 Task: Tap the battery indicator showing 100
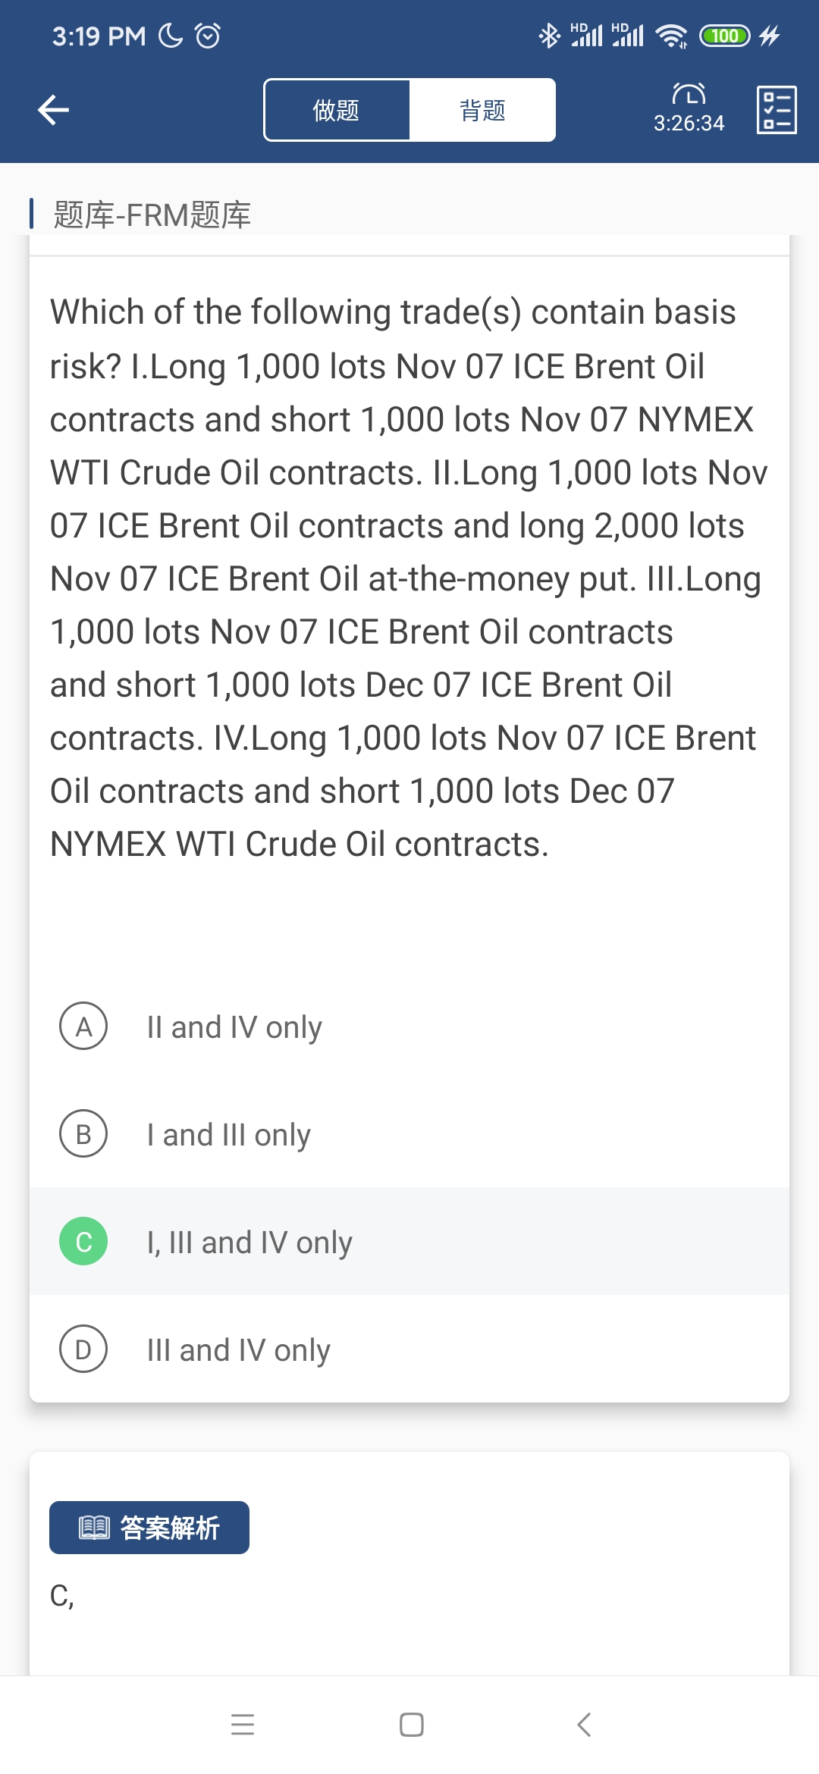click(x=724, y=36)
